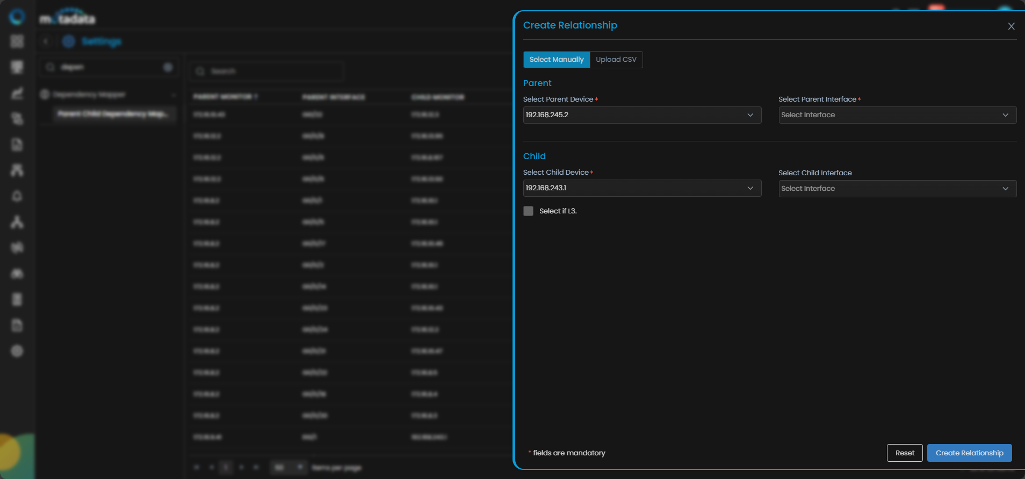Click the Motadata logo icon in sidebar

[17, 17]
